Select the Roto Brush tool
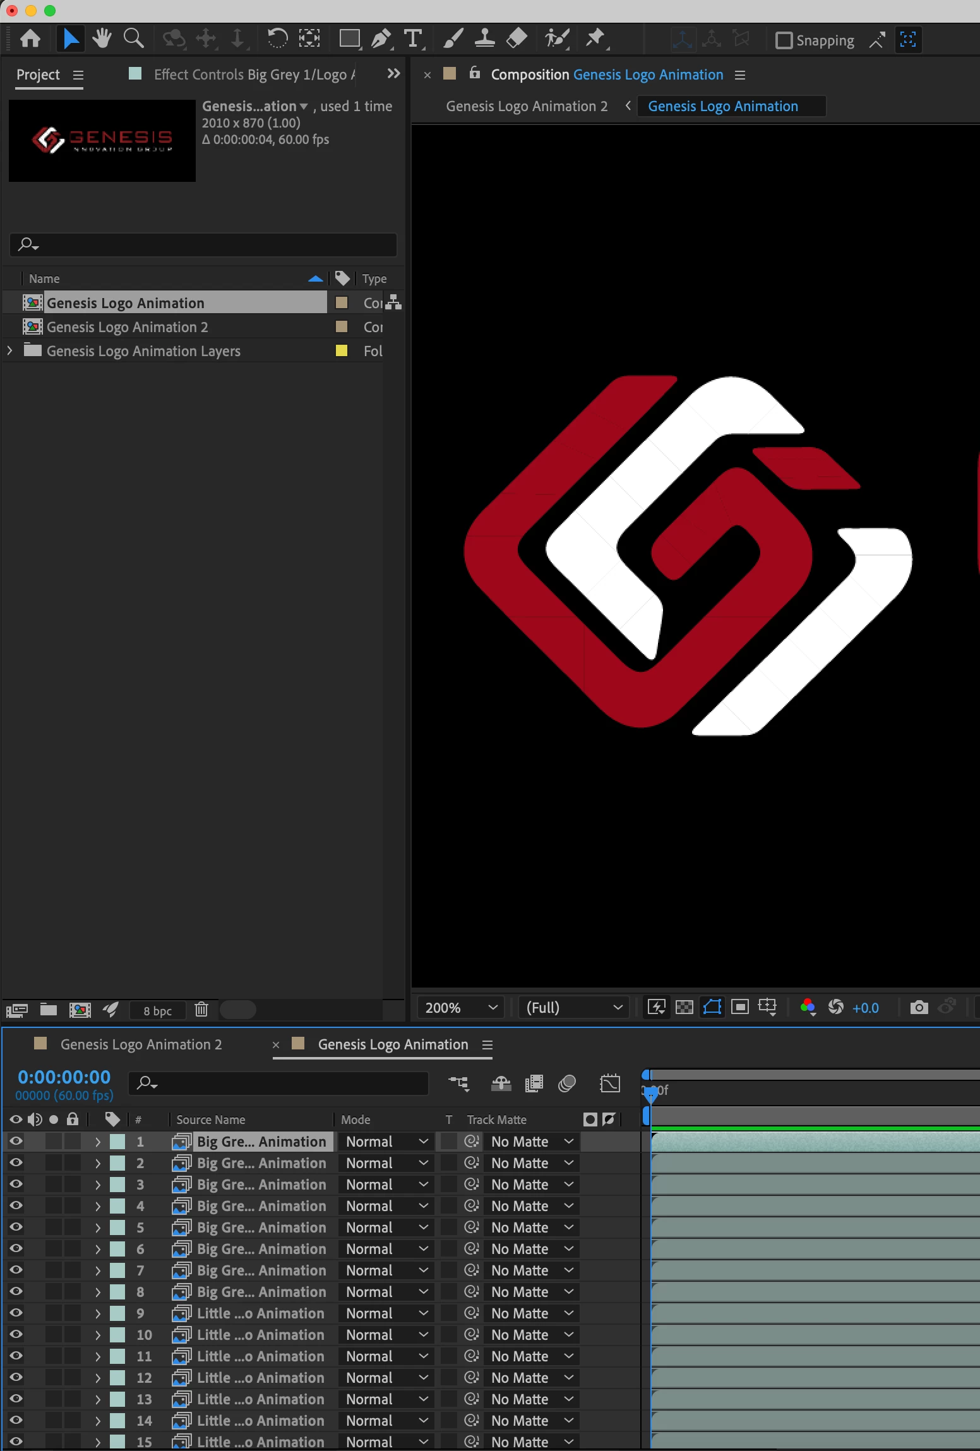The height and width of the screenshot is (1451, 980). coord(558,39)
